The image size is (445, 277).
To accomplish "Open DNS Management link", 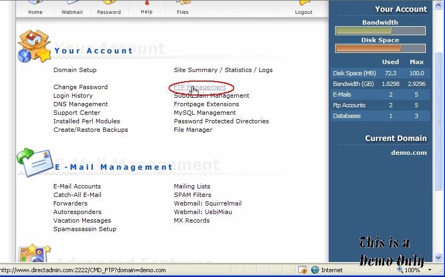I will tap(81, 104).
